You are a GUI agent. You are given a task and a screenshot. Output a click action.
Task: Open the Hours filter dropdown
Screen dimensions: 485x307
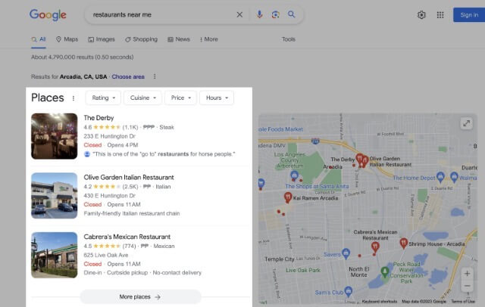[x=217, y=98]
